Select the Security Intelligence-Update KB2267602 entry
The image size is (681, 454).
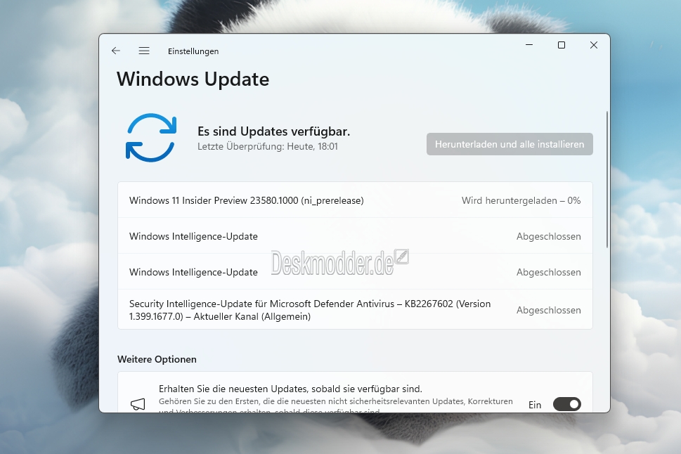355,310
